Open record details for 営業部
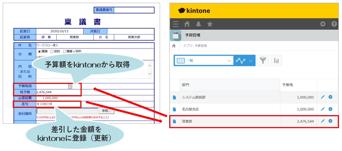This screenshot has height=151, width=342. click(174, 121)
